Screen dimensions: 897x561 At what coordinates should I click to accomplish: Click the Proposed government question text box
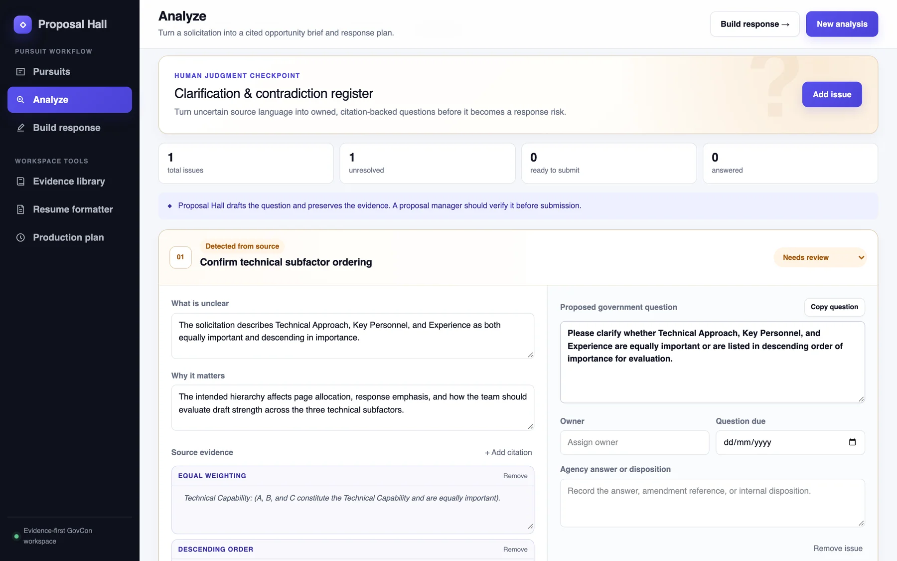tap(712, 362)
